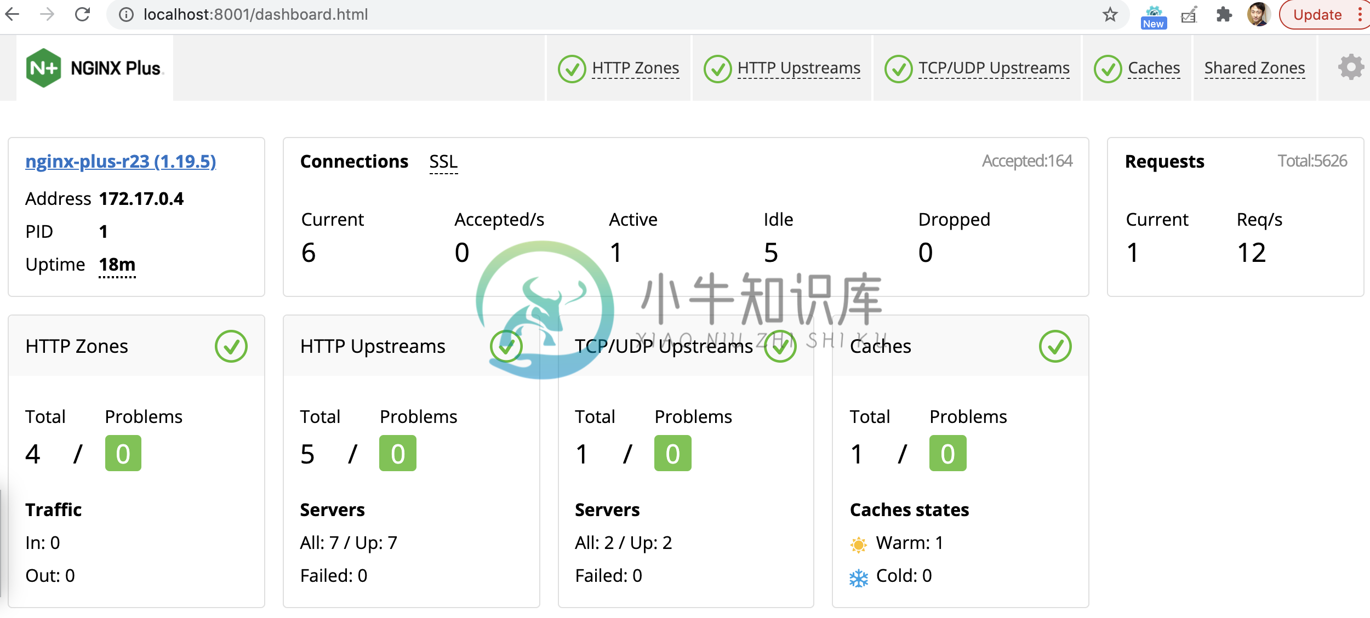Open the TCP/UDP Upstreams card title
The image size is (1370, 618).
[x=664, y=346]
